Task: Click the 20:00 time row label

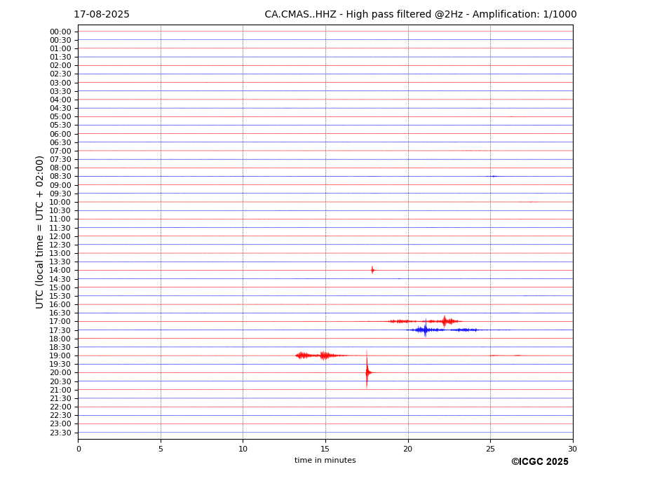Action: [x=60, y=373]
